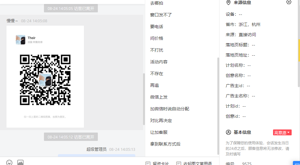Click the 广告主名称 field row
This screenshot has height=165, width=300.
click(240, 96)
